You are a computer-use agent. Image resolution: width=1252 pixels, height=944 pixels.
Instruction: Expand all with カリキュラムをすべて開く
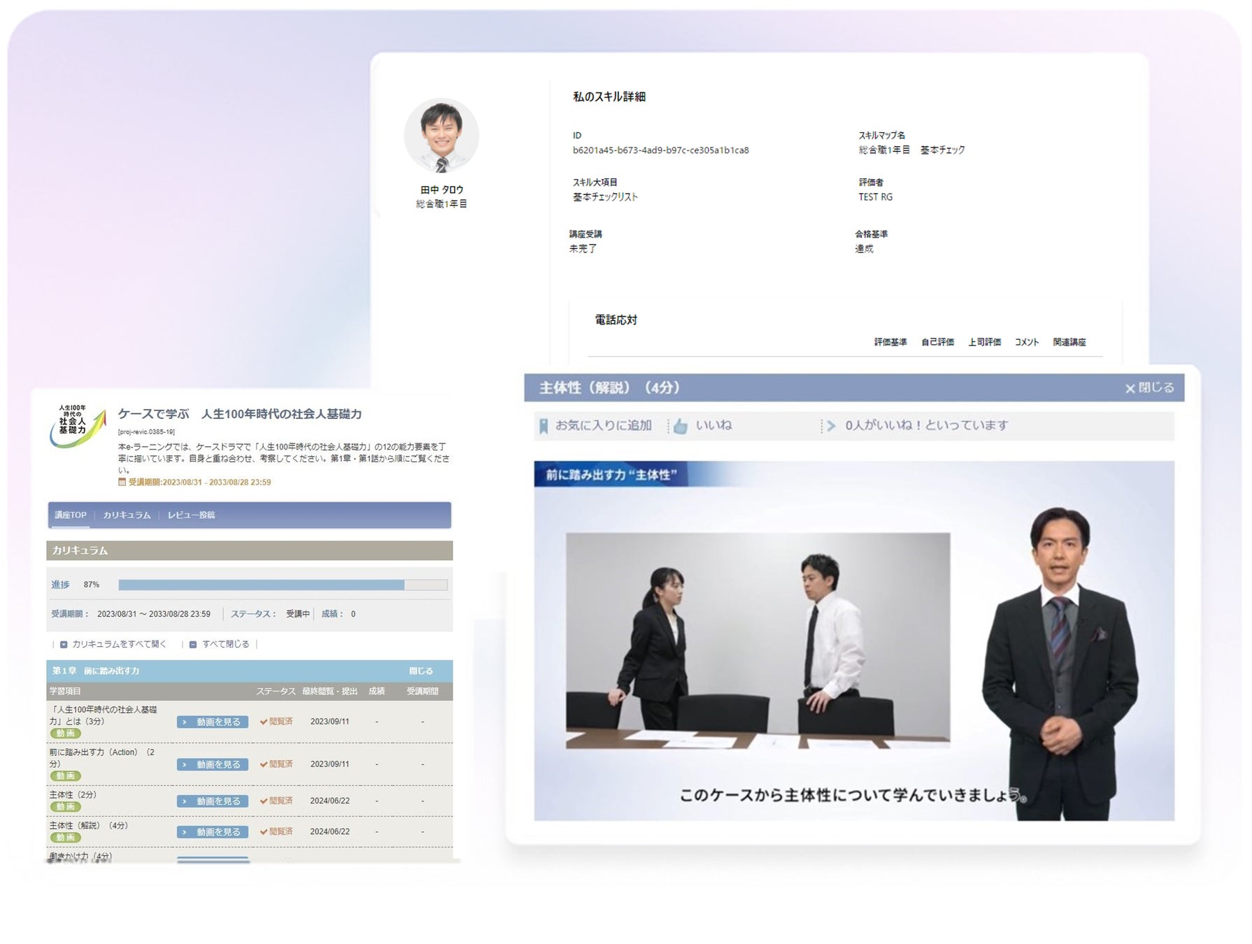120,645
